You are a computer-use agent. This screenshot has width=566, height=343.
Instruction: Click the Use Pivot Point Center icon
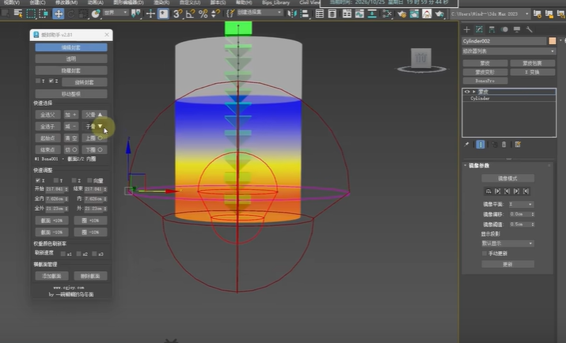pos(135,13)
